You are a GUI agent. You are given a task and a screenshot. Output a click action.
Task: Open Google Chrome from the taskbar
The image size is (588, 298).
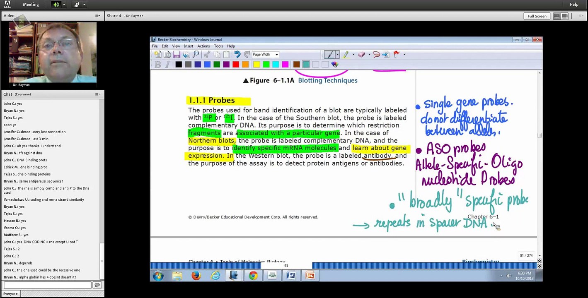click(253, 276)
